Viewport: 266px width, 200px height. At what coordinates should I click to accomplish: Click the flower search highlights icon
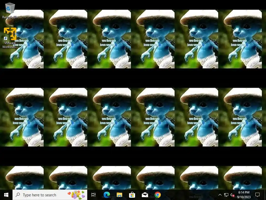[x=76, y=195]
